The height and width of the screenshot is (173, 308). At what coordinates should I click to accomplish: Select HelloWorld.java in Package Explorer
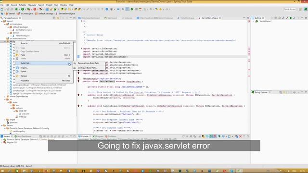(21, 36)
